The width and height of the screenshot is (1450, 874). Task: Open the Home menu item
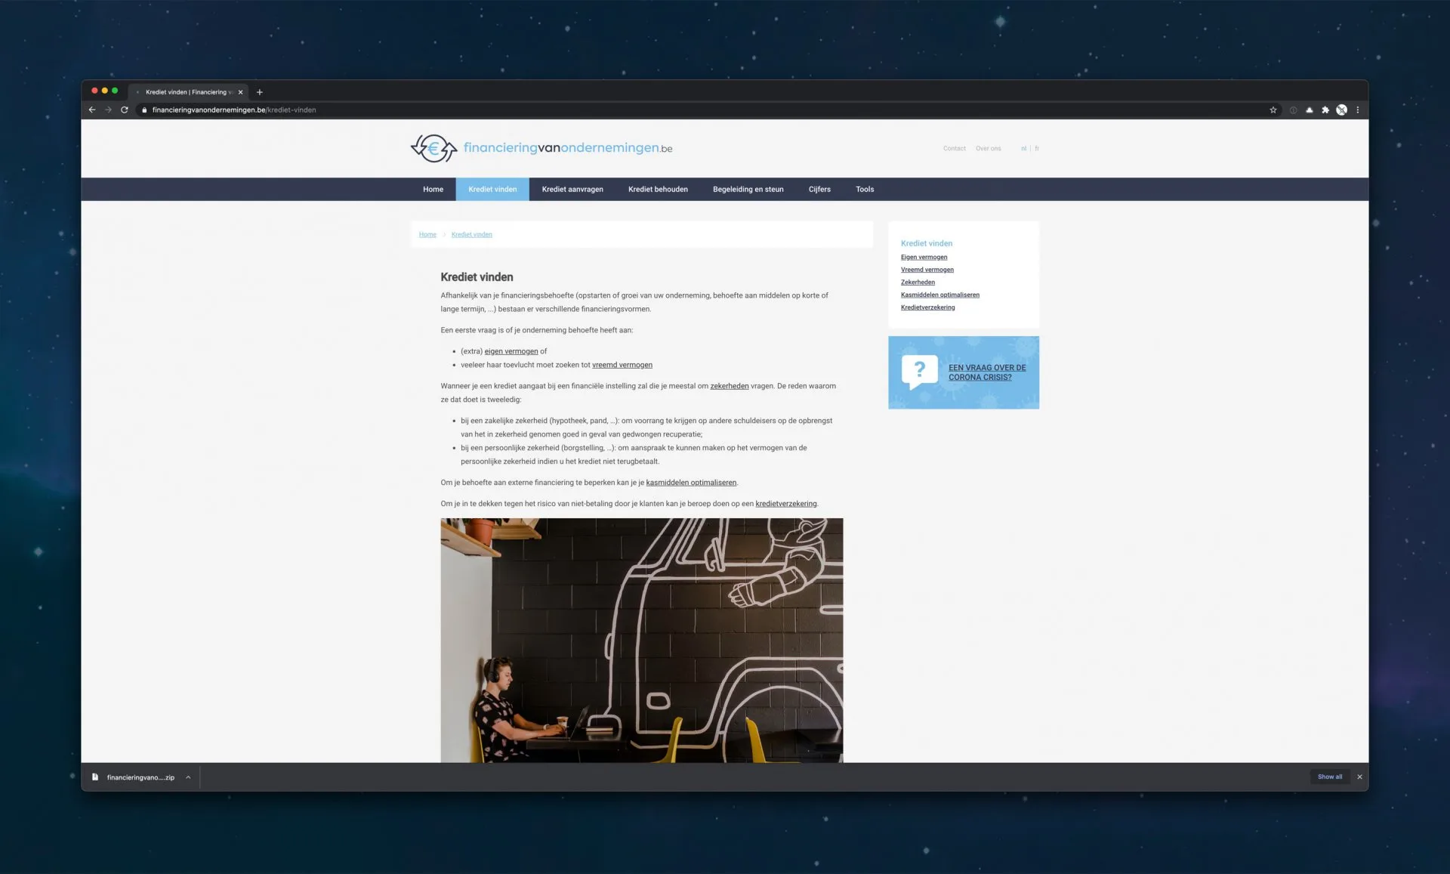coord(433,190)
